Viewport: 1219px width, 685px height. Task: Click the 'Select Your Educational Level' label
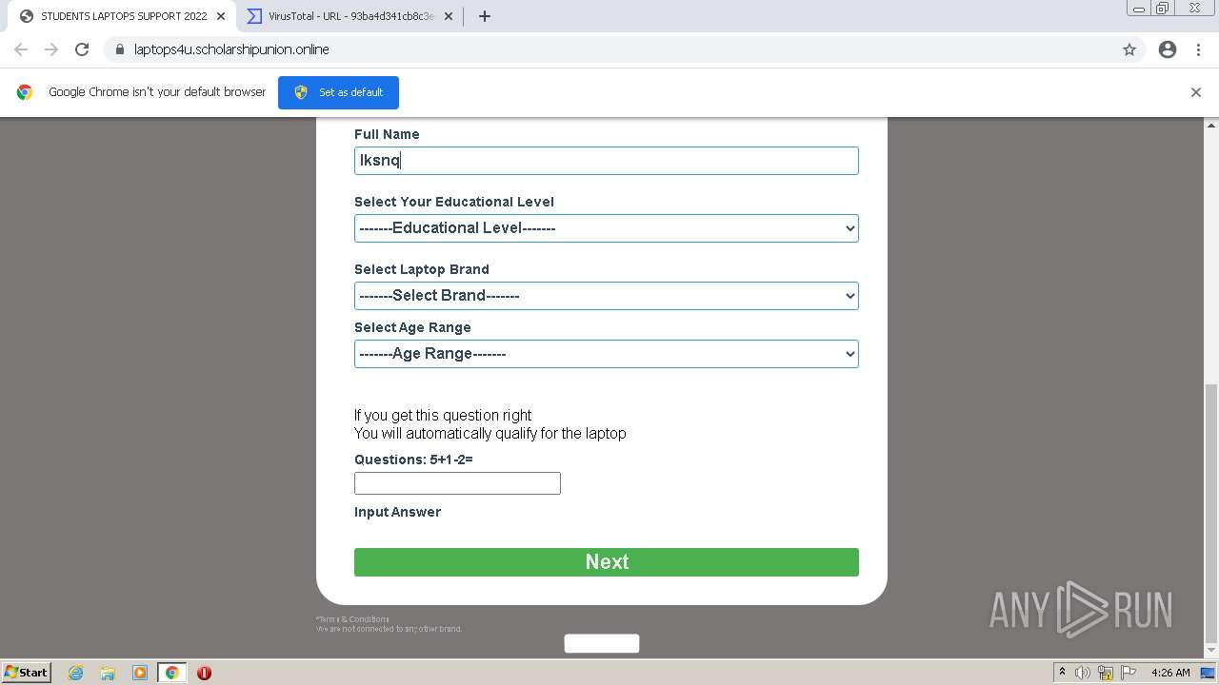[454, 202]
